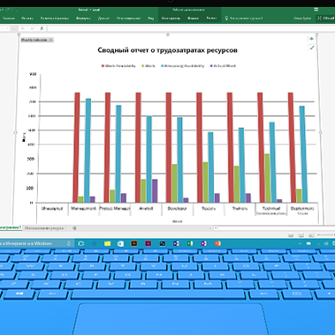Open the Name Box dropdown arrow
The height and width of the screenshot is (335, 335).
click(14, 28)
